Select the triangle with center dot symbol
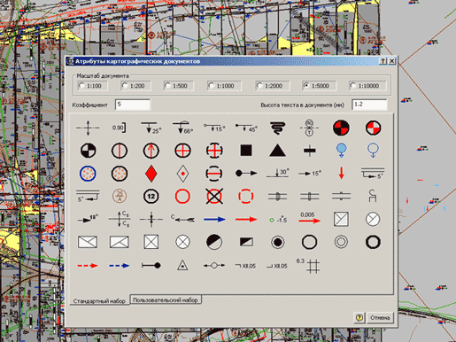The image size is (456, 342). [182, 265]
